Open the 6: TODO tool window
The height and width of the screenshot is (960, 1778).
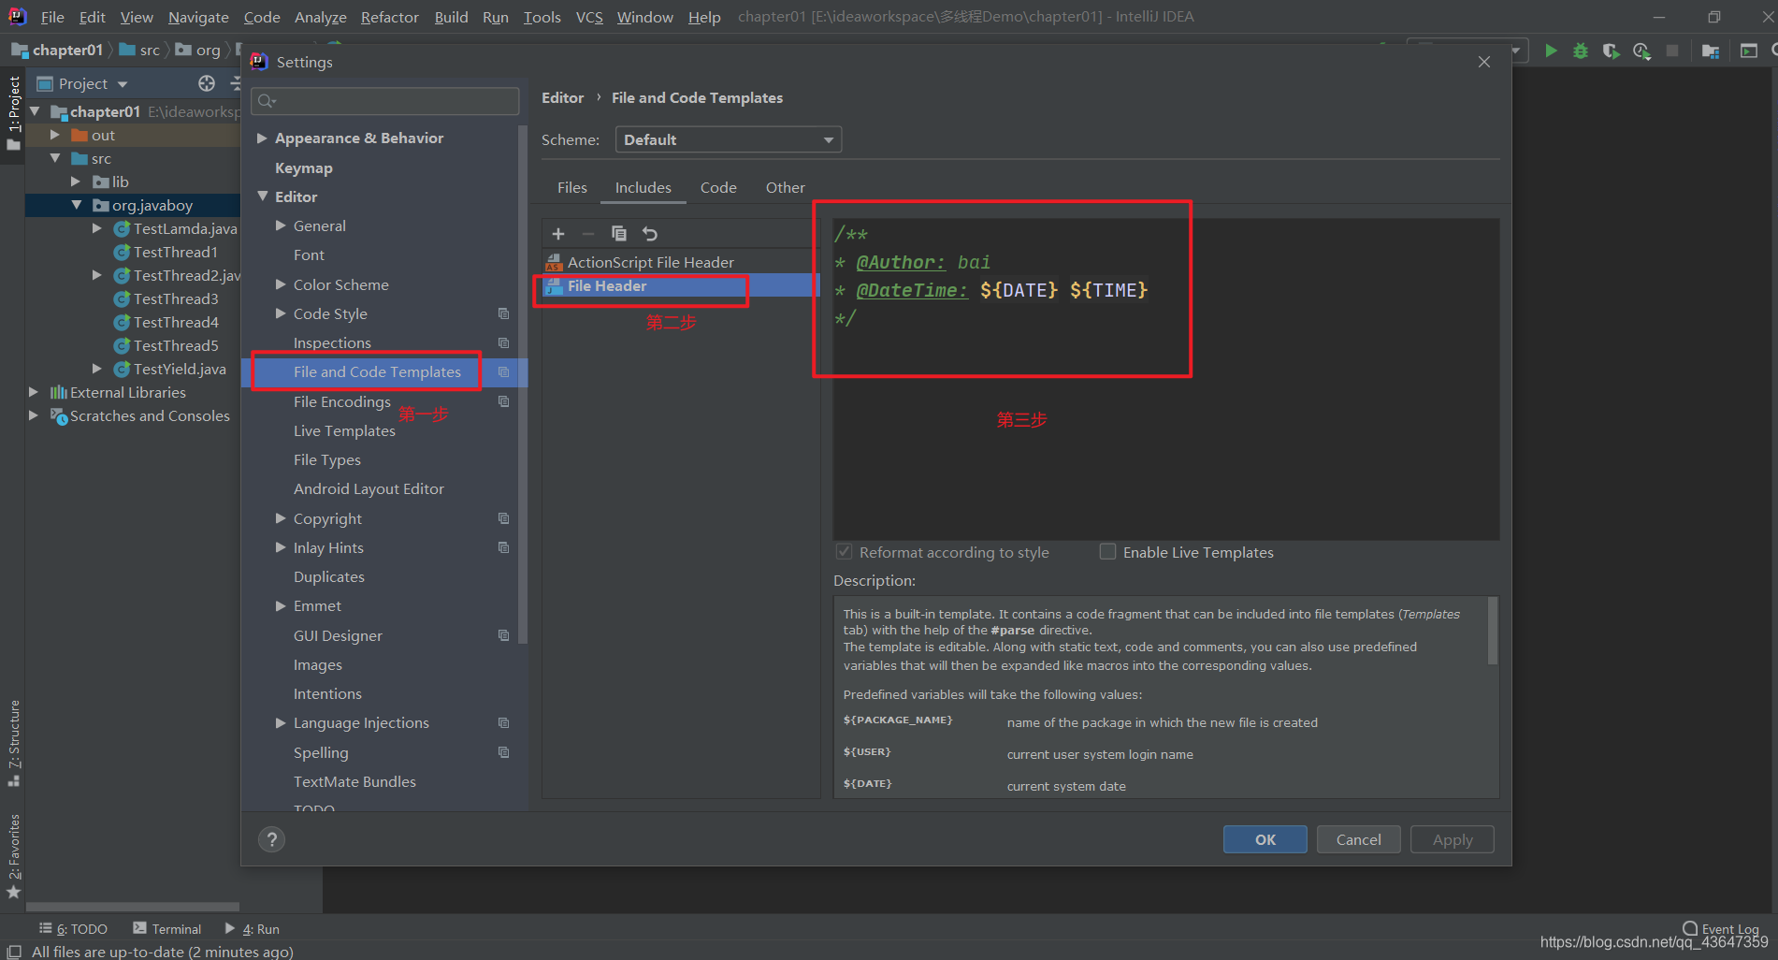(73, 928)
